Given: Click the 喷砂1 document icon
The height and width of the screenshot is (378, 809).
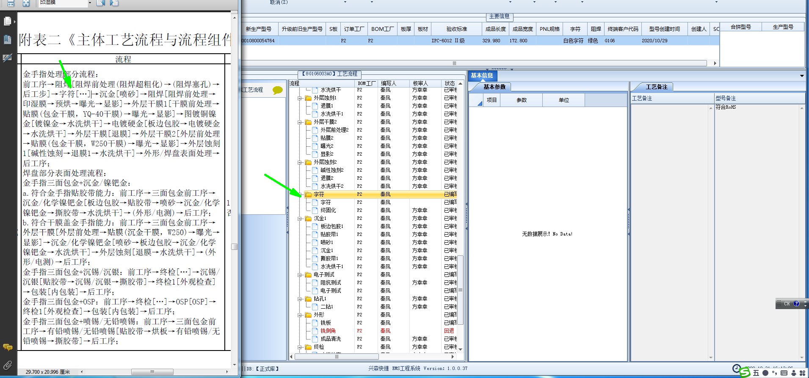Looking at the screenshot, I should 315,243.
